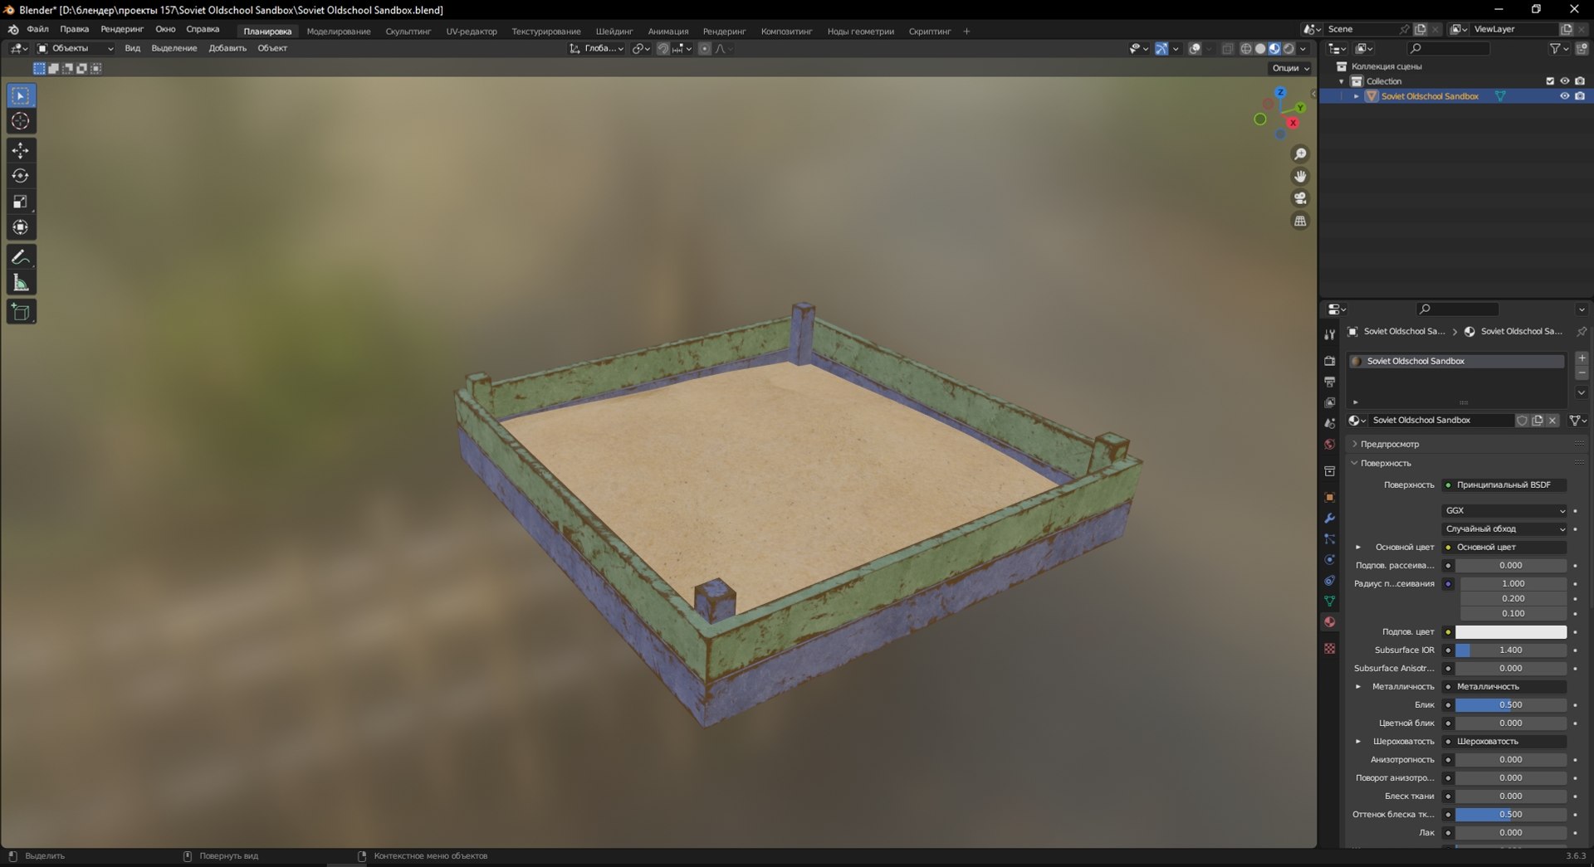
Task: Open the Опции button in the viewport
Action: coord(1290,68)
